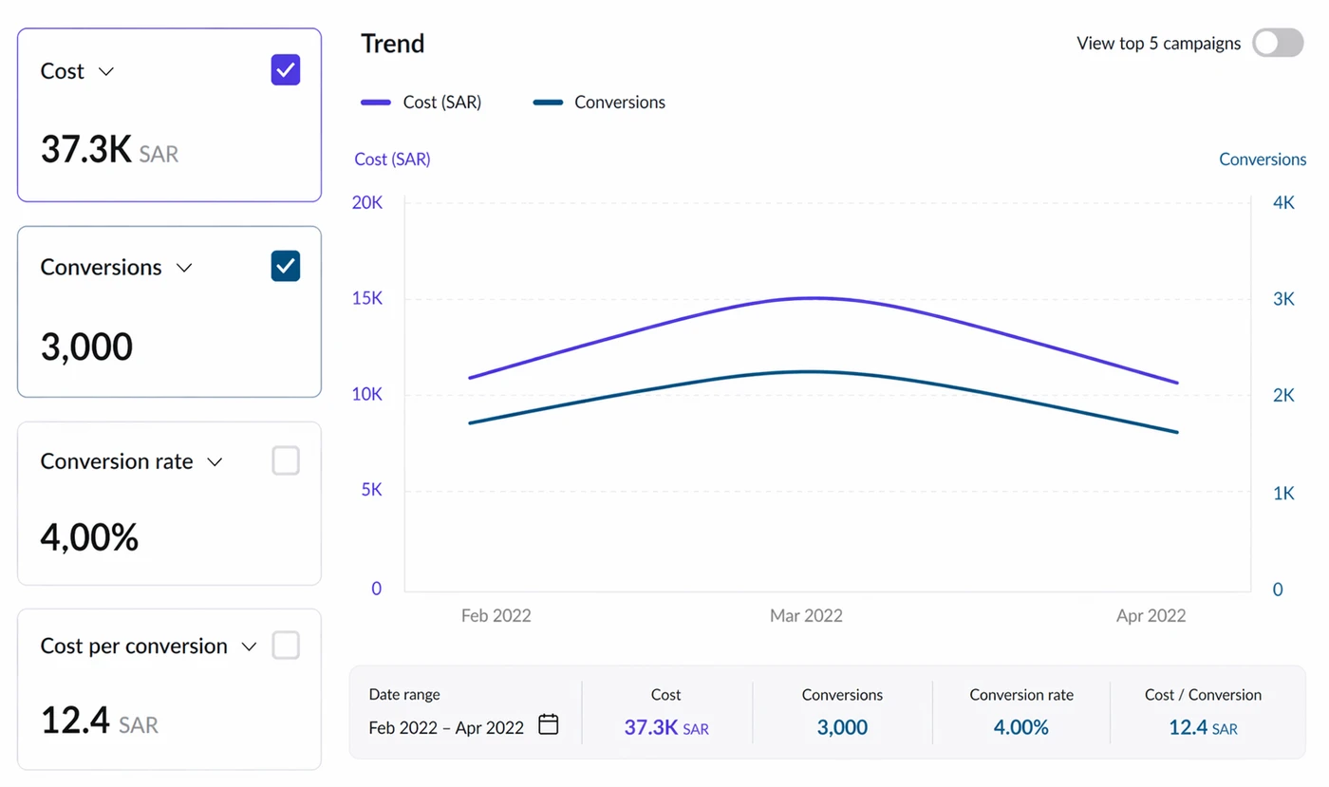Check the Conversion rate checkbox
Viewport: 1329px width, 787px height.
click(286, 460)
